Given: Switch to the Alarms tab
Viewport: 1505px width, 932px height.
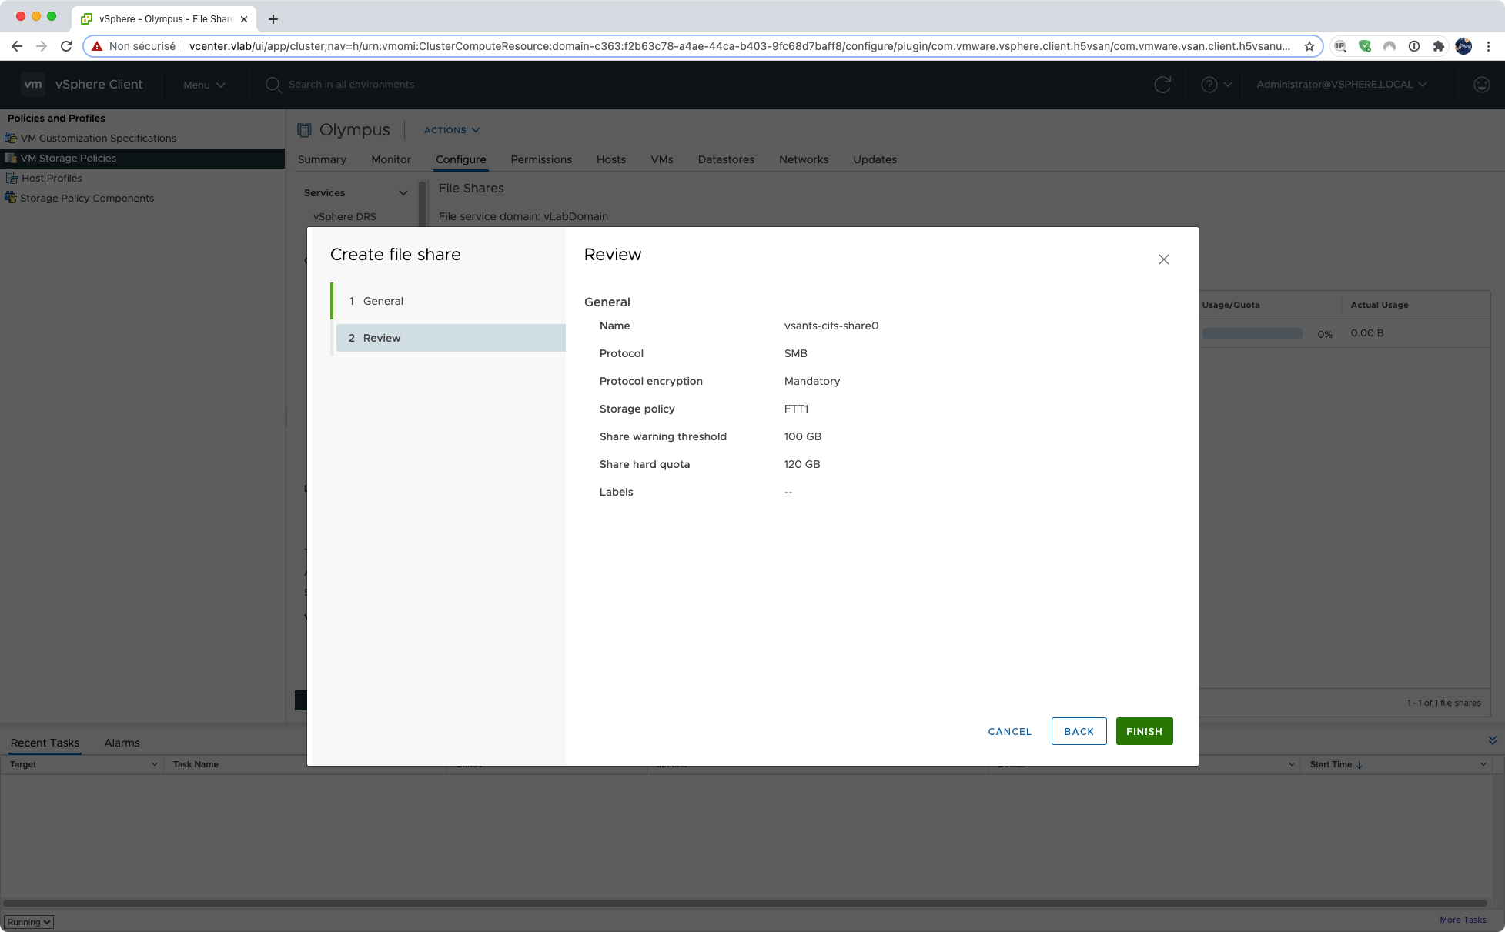Looking at the screenshot, I should point(122,743).
